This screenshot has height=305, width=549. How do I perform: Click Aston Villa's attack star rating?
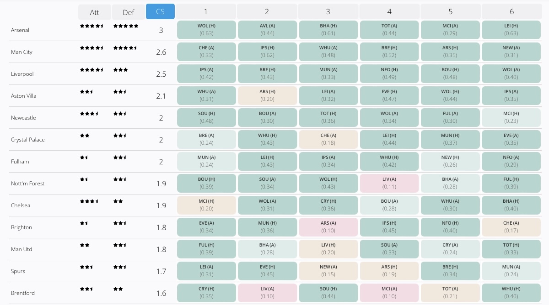coord(87,92)
